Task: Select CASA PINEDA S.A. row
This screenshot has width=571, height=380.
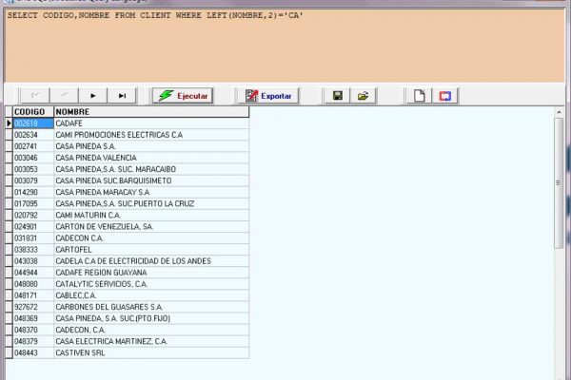Action: point(151,146)
